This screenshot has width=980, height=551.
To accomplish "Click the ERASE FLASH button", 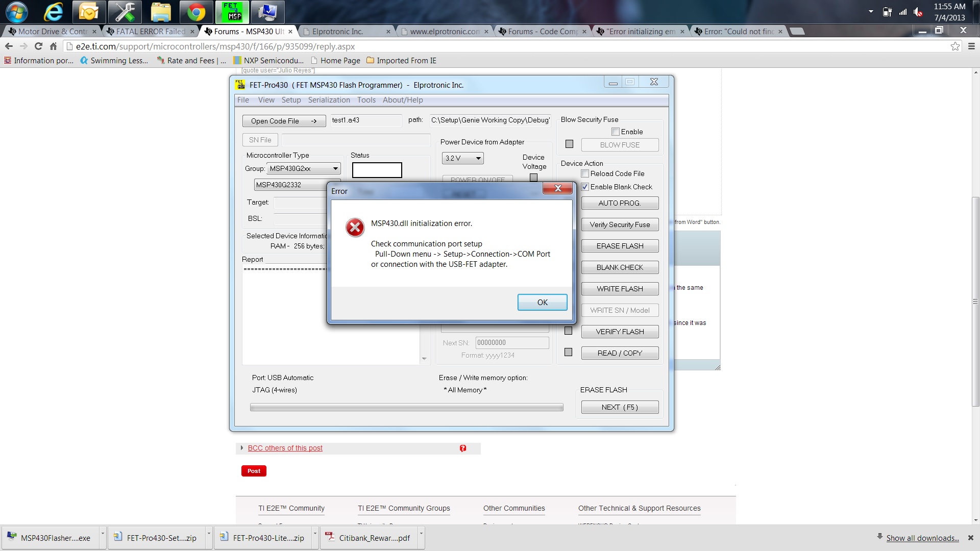I will pyautogui.click(x=620, y=246).
